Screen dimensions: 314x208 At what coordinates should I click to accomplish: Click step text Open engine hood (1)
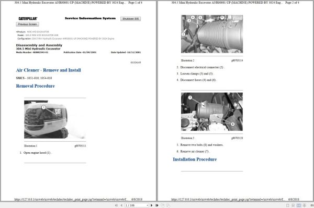coord(37,153)
